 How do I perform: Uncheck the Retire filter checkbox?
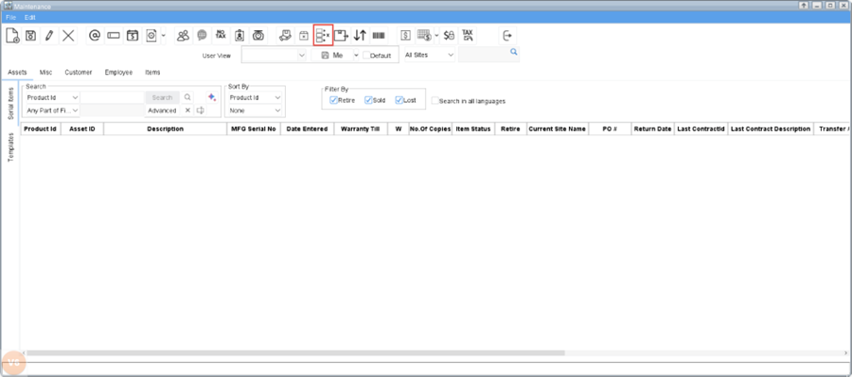click(x=333, y=100)
